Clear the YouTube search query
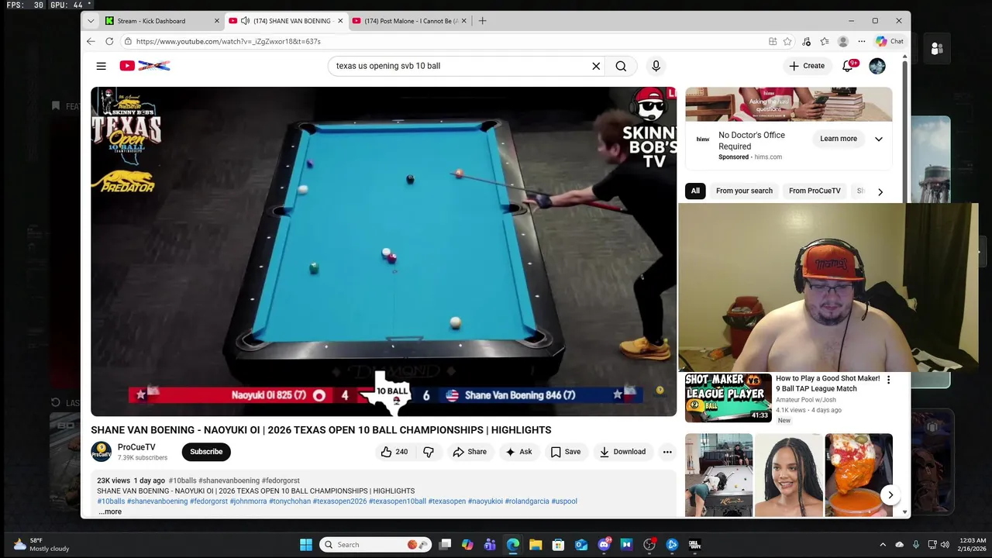This screenshot has height=558, width=992. pyautogui.click(x=596, y=66)
